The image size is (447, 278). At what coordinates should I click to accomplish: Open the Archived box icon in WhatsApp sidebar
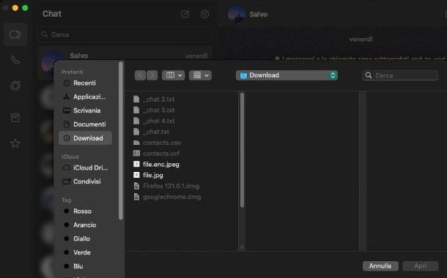(15, 118)
